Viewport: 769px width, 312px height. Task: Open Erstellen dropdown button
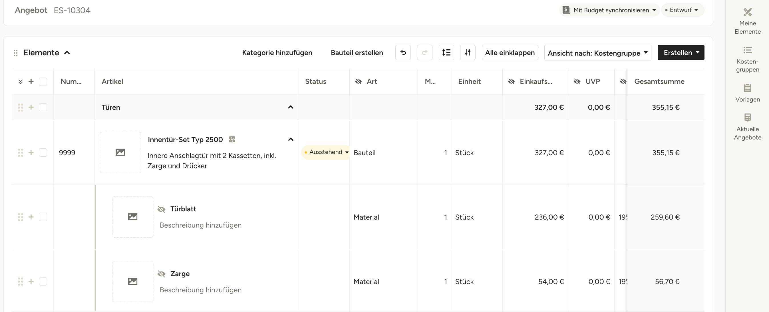[x=681, y=52]
